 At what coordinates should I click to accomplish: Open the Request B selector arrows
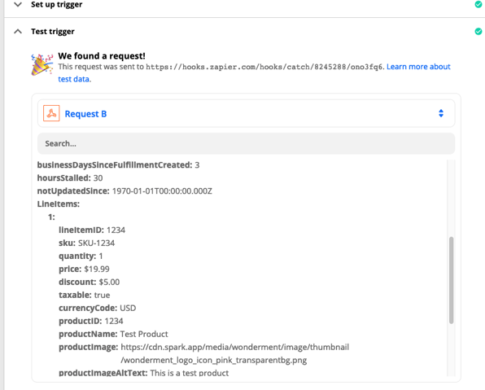[x=441, y=113]
